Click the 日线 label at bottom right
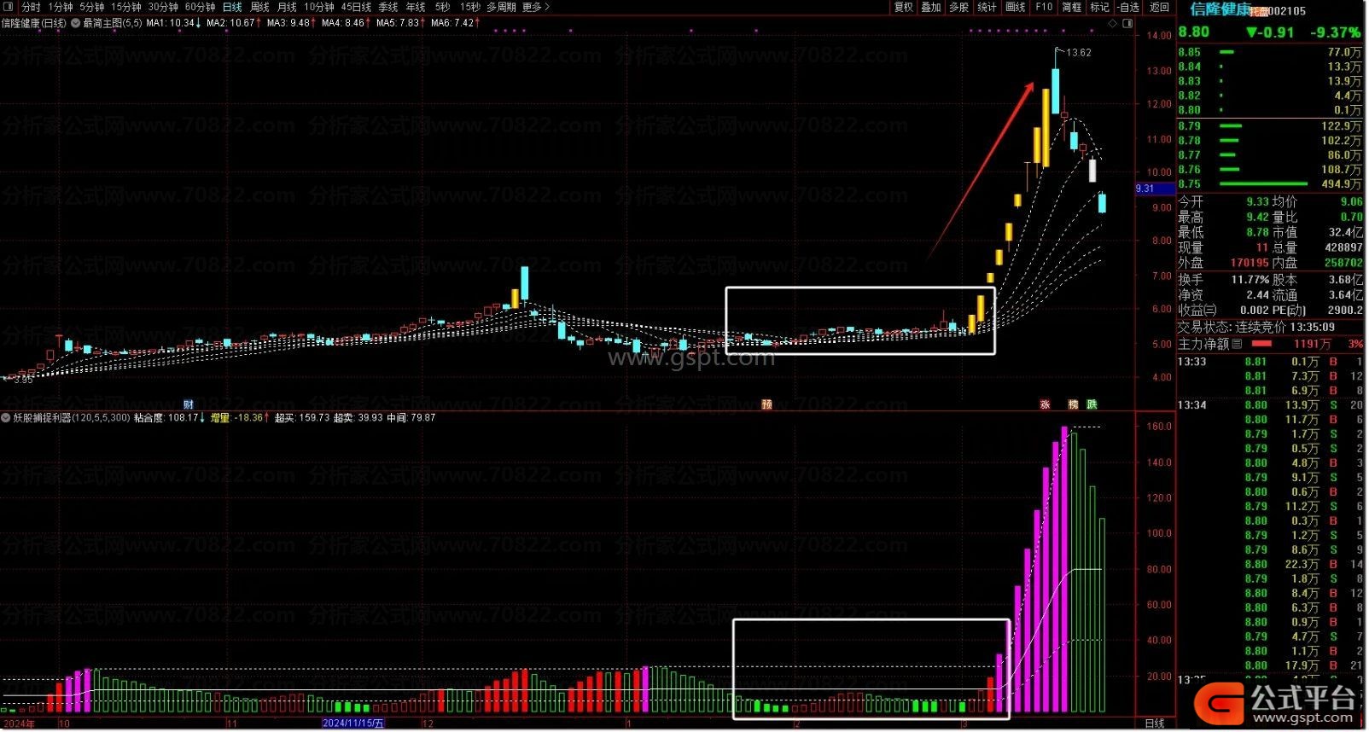The image size is (1369, 732). click(1155, 723)
